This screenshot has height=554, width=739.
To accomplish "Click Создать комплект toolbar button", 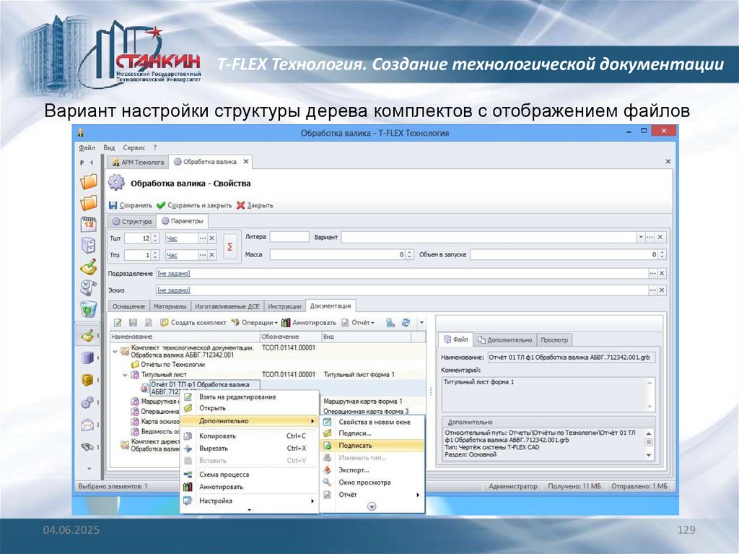I will 193,323.
